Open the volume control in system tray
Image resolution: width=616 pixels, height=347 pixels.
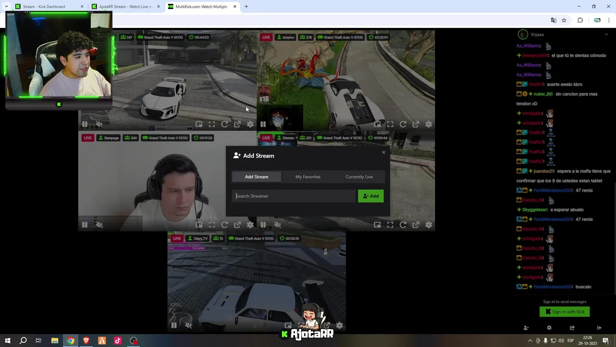[561, 341]
